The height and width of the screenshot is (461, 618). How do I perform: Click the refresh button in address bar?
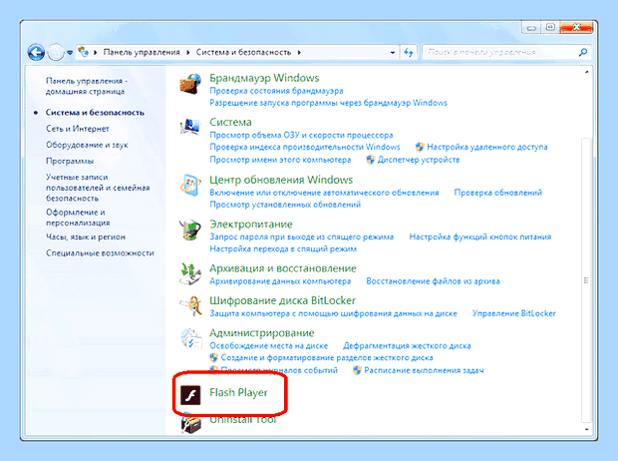(409, 52)
